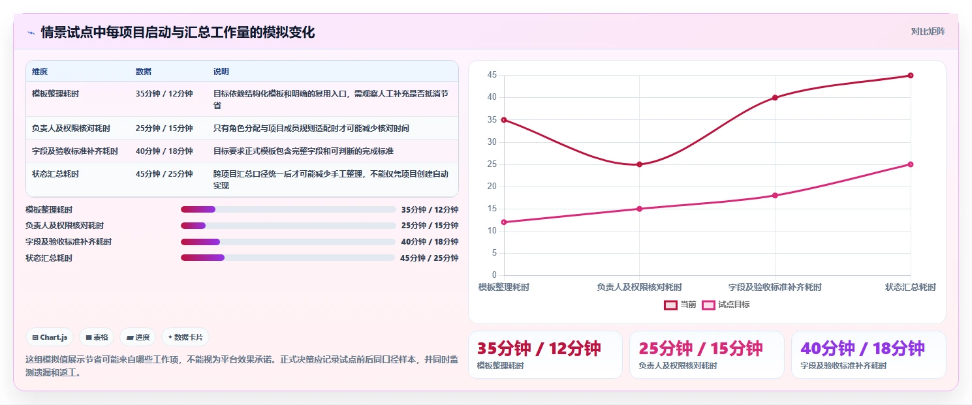
Task: Click the 状态汇总耗时 progress bar
Action: [x=288, y=258]
